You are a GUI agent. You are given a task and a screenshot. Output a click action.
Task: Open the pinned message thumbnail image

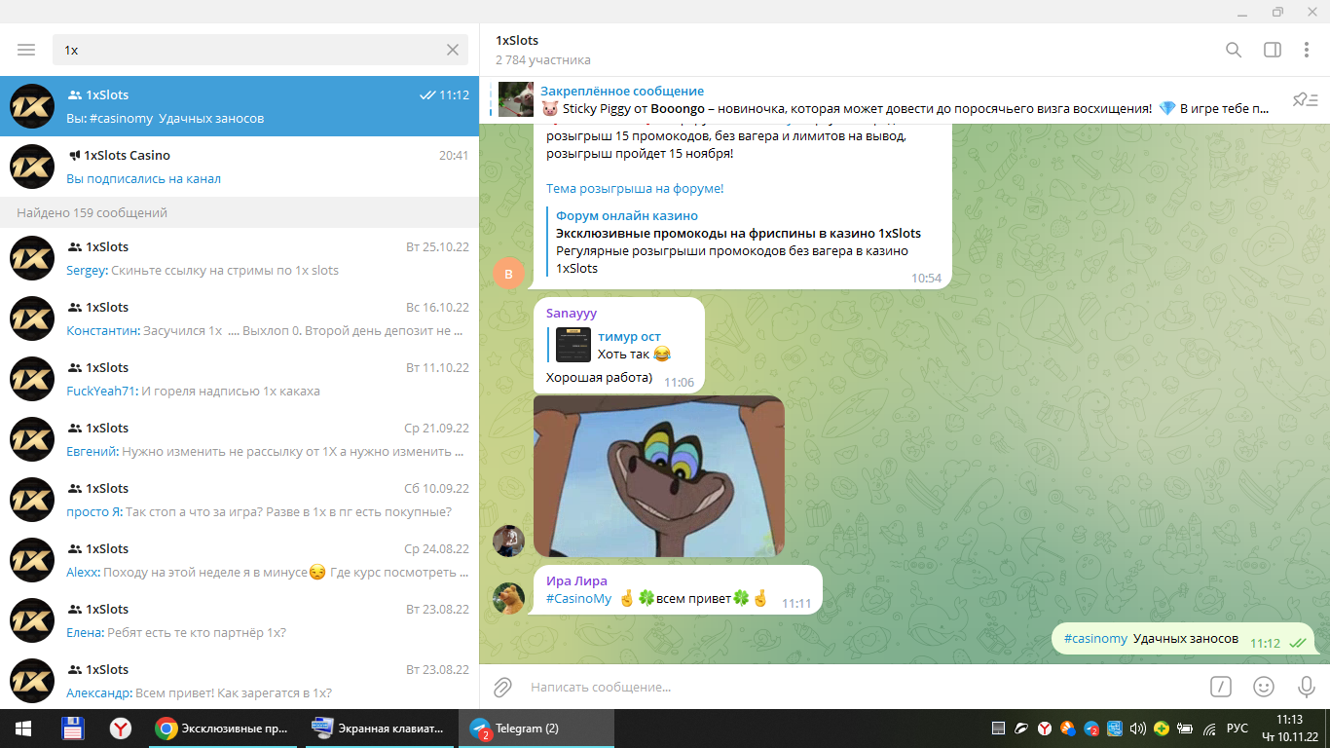click(x=515, y=99)
